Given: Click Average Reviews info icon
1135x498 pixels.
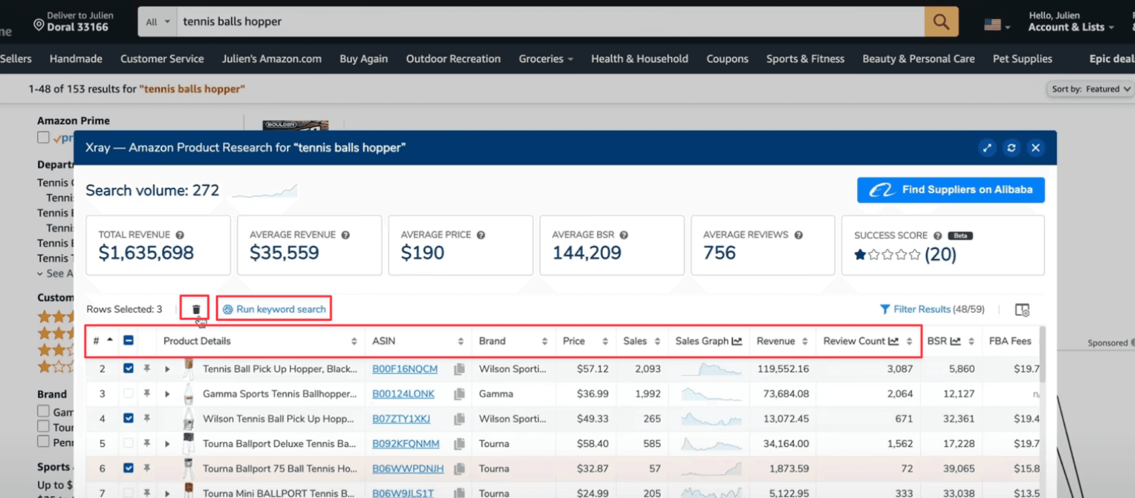Looking at the screenshot, I should [x=798, y=235].
